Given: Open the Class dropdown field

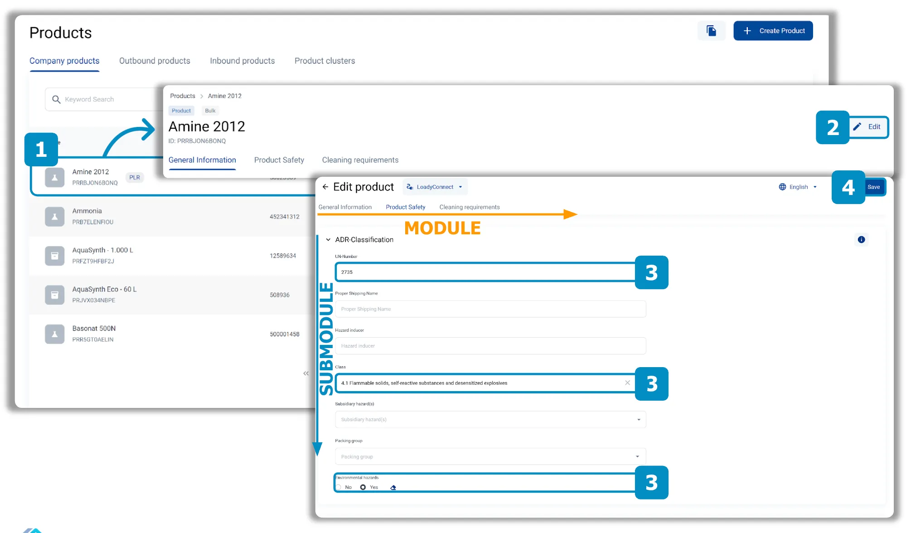Looking at the screenshot, I should [x=485, y=383].
